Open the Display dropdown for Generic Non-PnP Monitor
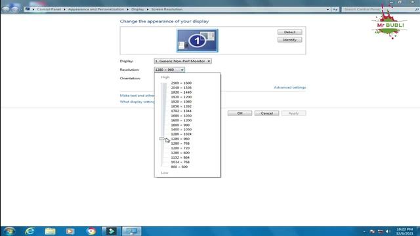 click(x=182, y=61)
